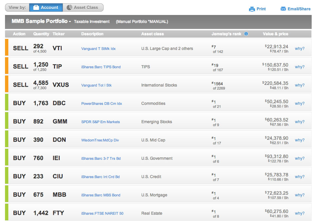Open iShares:FTSE NAREIT 50 link

[x=102, y=213]
